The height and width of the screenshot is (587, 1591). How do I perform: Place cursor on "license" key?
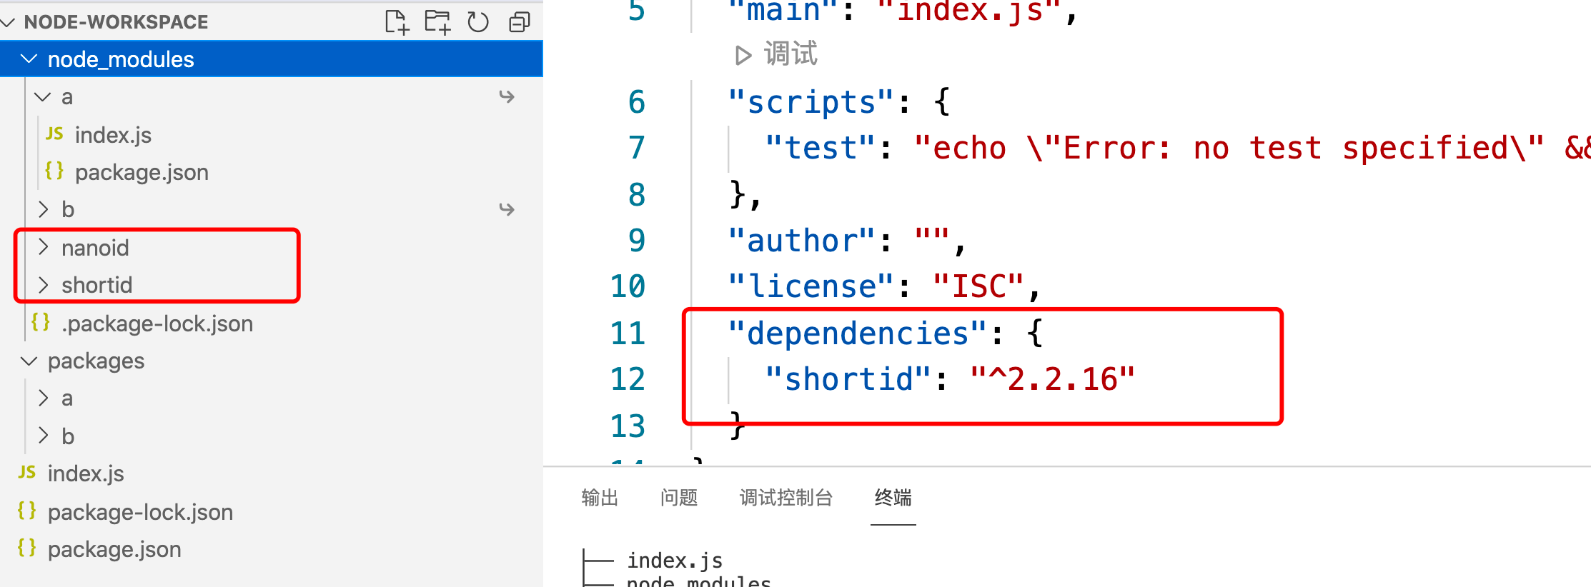(x=811, y=286)
